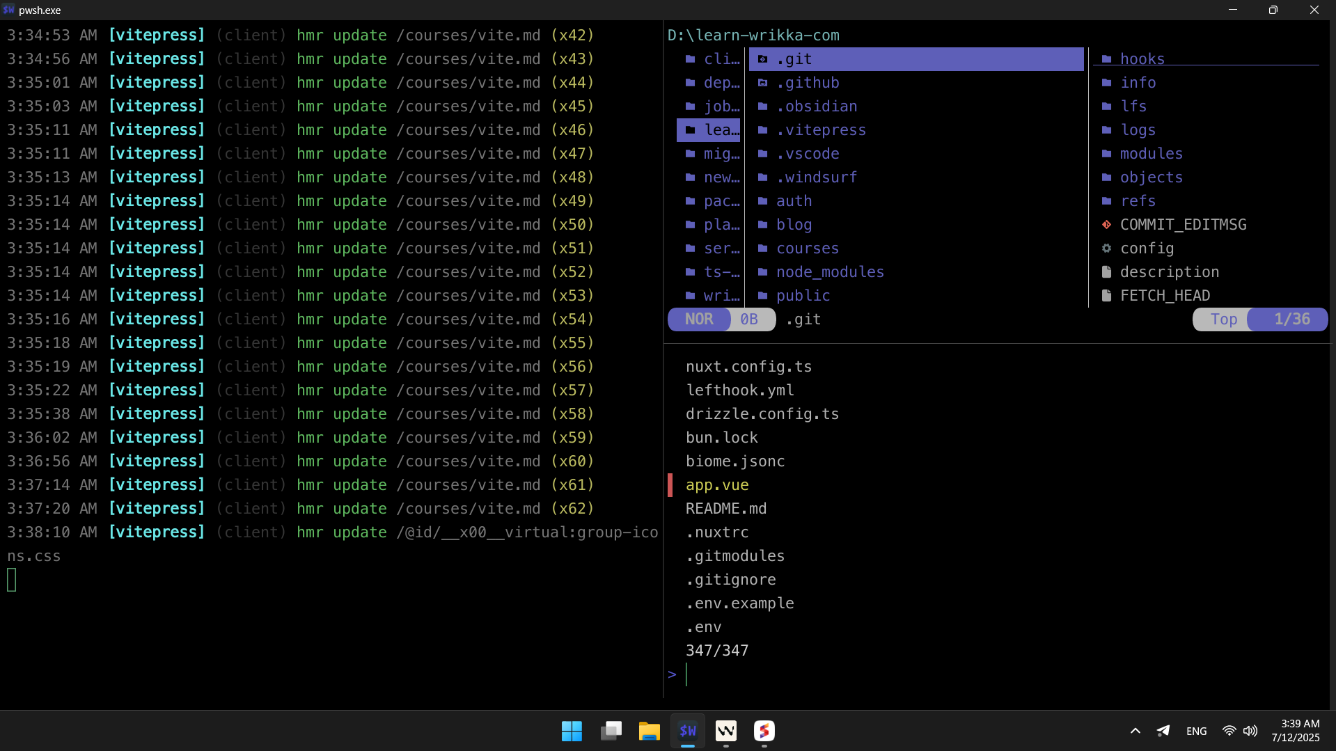Click the pla… parent folder icon
The width and height of the screenshot is (1336, 751).
tap(691, 225)
